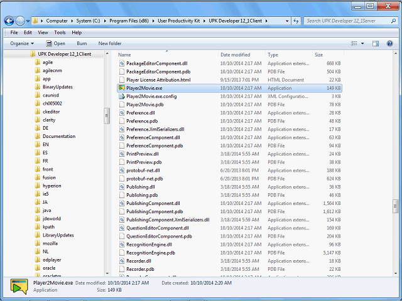
Task: Select the QuestionEditorComponent.dll file icon
Action: tap(121, 228)
